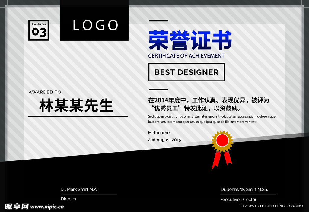Click the ID:26785037 number text
This screenshot has width=309, height=212.
coord(250,206)
